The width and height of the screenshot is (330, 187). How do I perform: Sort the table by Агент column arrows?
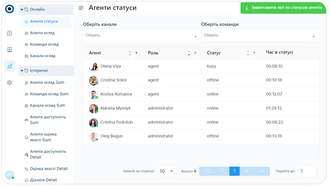[130, 53]
